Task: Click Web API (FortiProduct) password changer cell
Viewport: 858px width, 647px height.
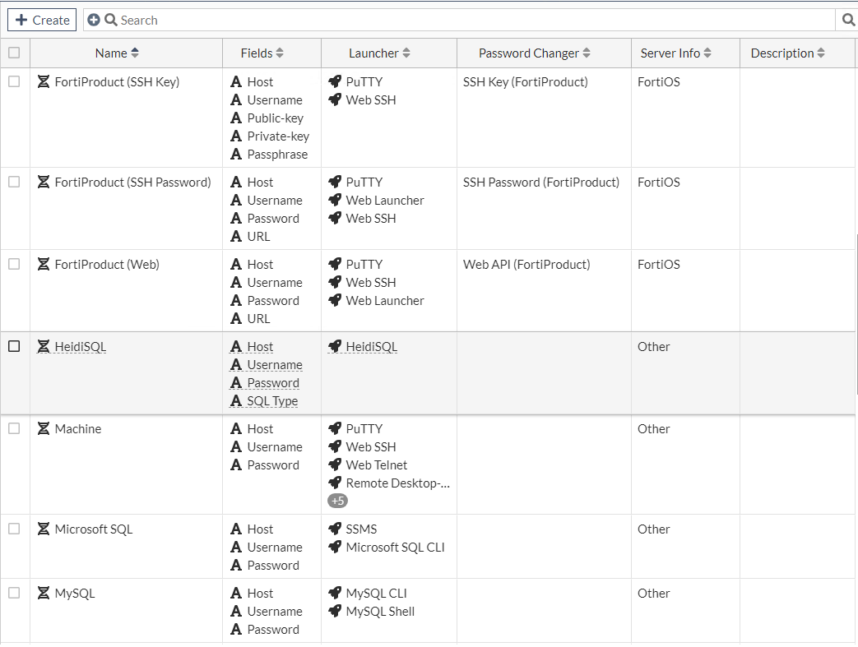Action: [x=526, y=265]
